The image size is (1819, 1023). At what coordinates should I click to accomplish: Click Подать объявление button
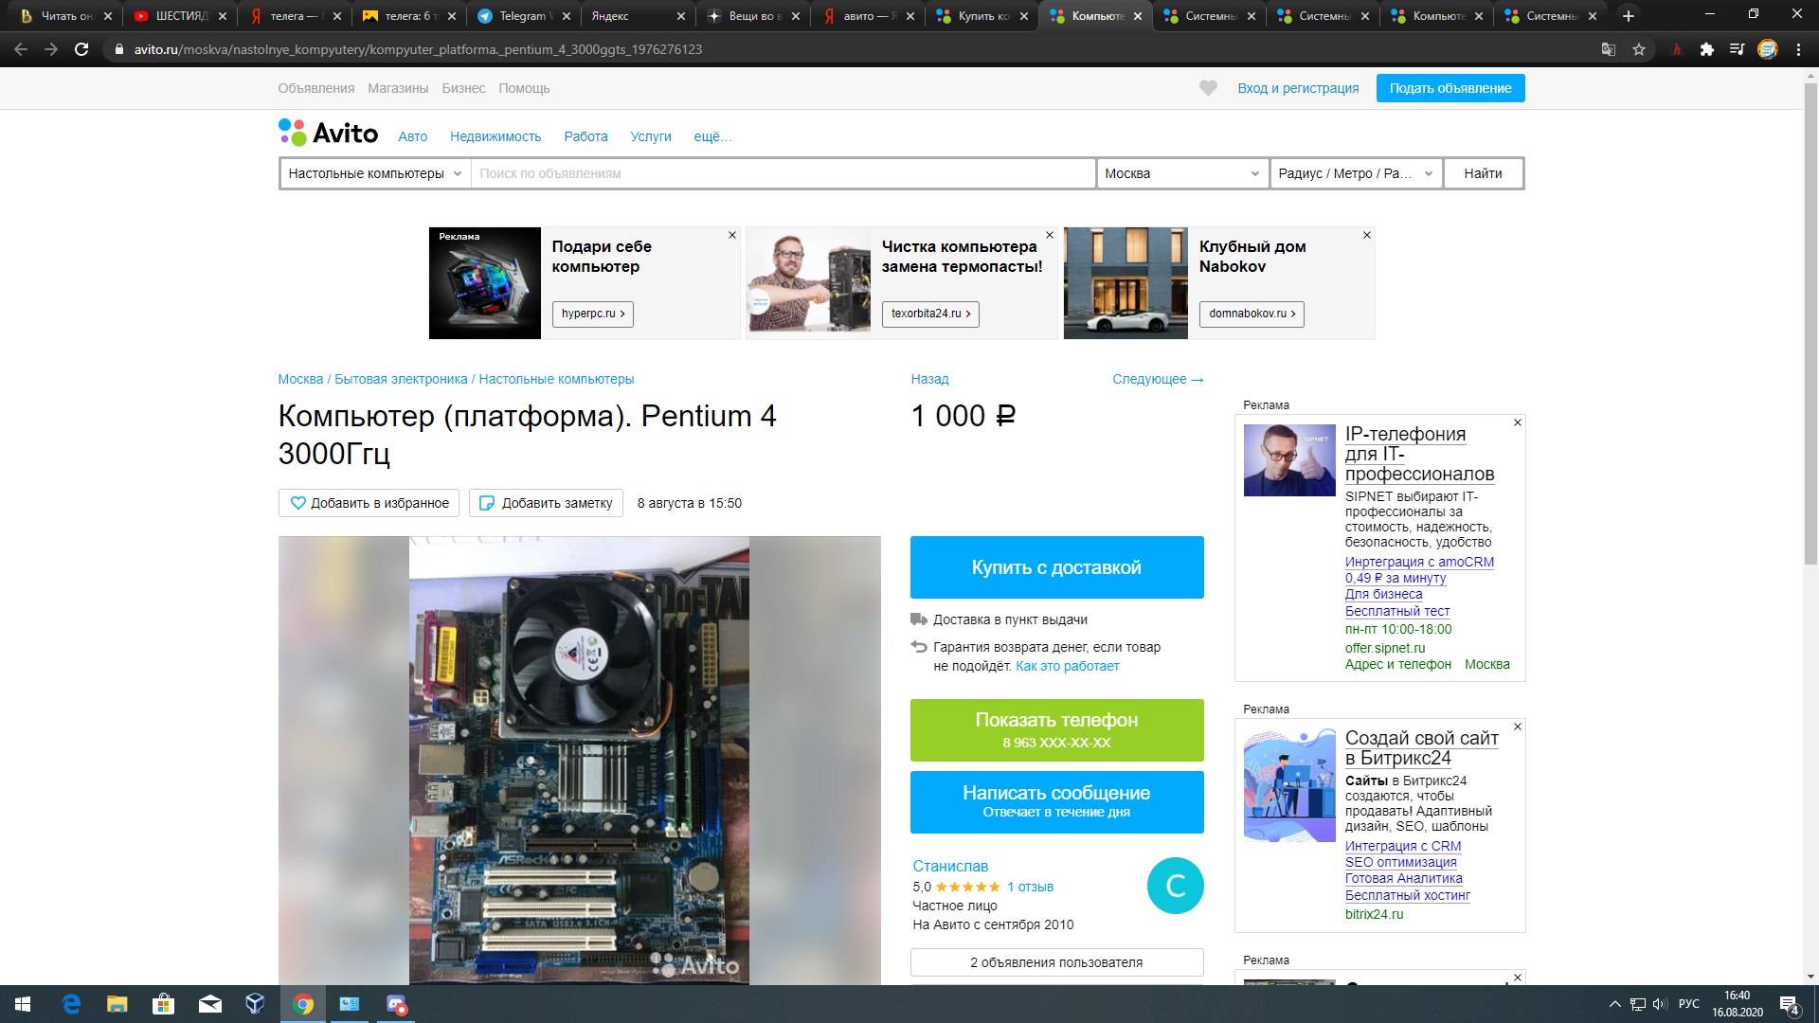click(1450, 88)
